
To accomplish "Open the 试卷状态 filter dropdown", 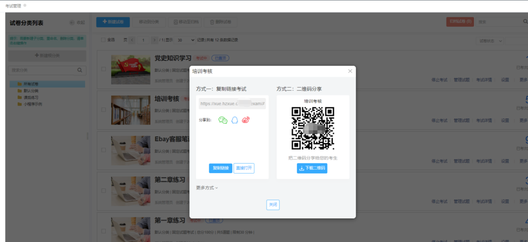I will 490,41.
